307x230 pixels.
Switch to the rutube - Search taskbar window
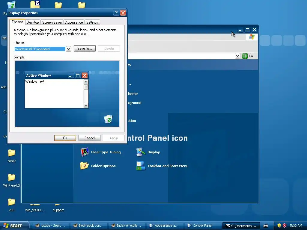click(x=50, y=226)
